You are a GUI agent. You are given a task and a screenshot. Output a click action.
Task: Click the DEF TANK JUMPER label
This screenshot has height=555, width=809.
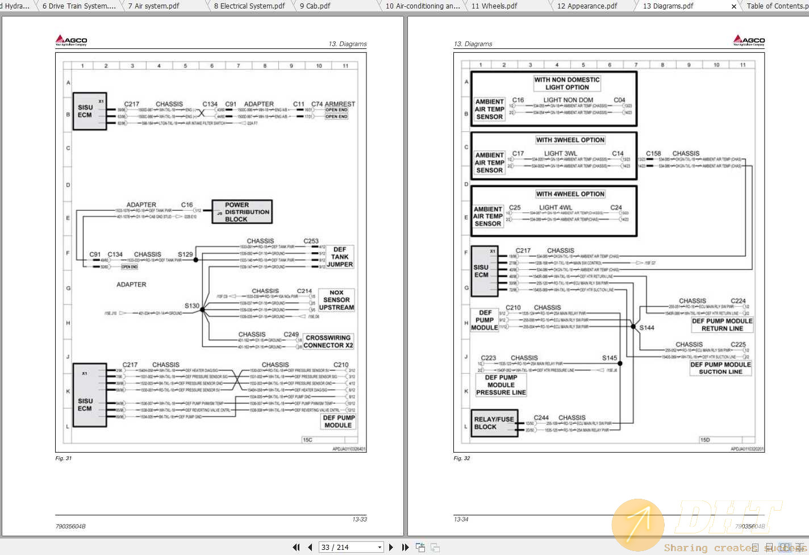point(340,257)
